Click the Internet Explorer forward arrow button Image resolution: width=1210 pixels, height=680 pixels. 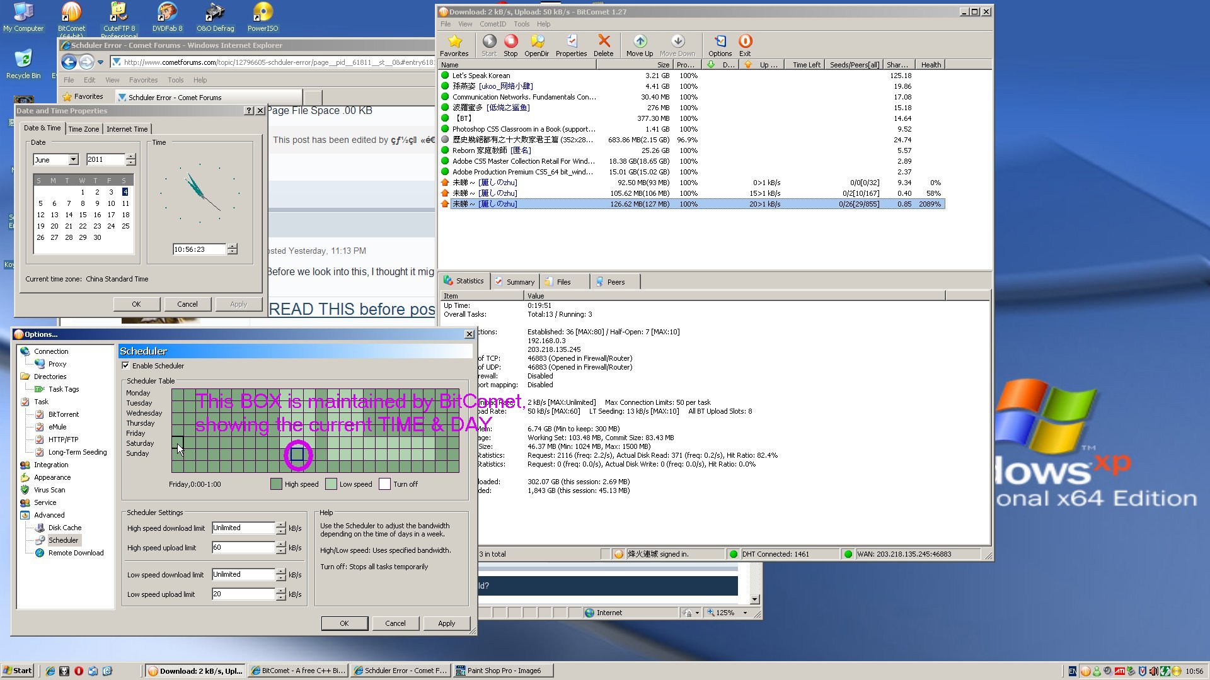tap(86, 62)
